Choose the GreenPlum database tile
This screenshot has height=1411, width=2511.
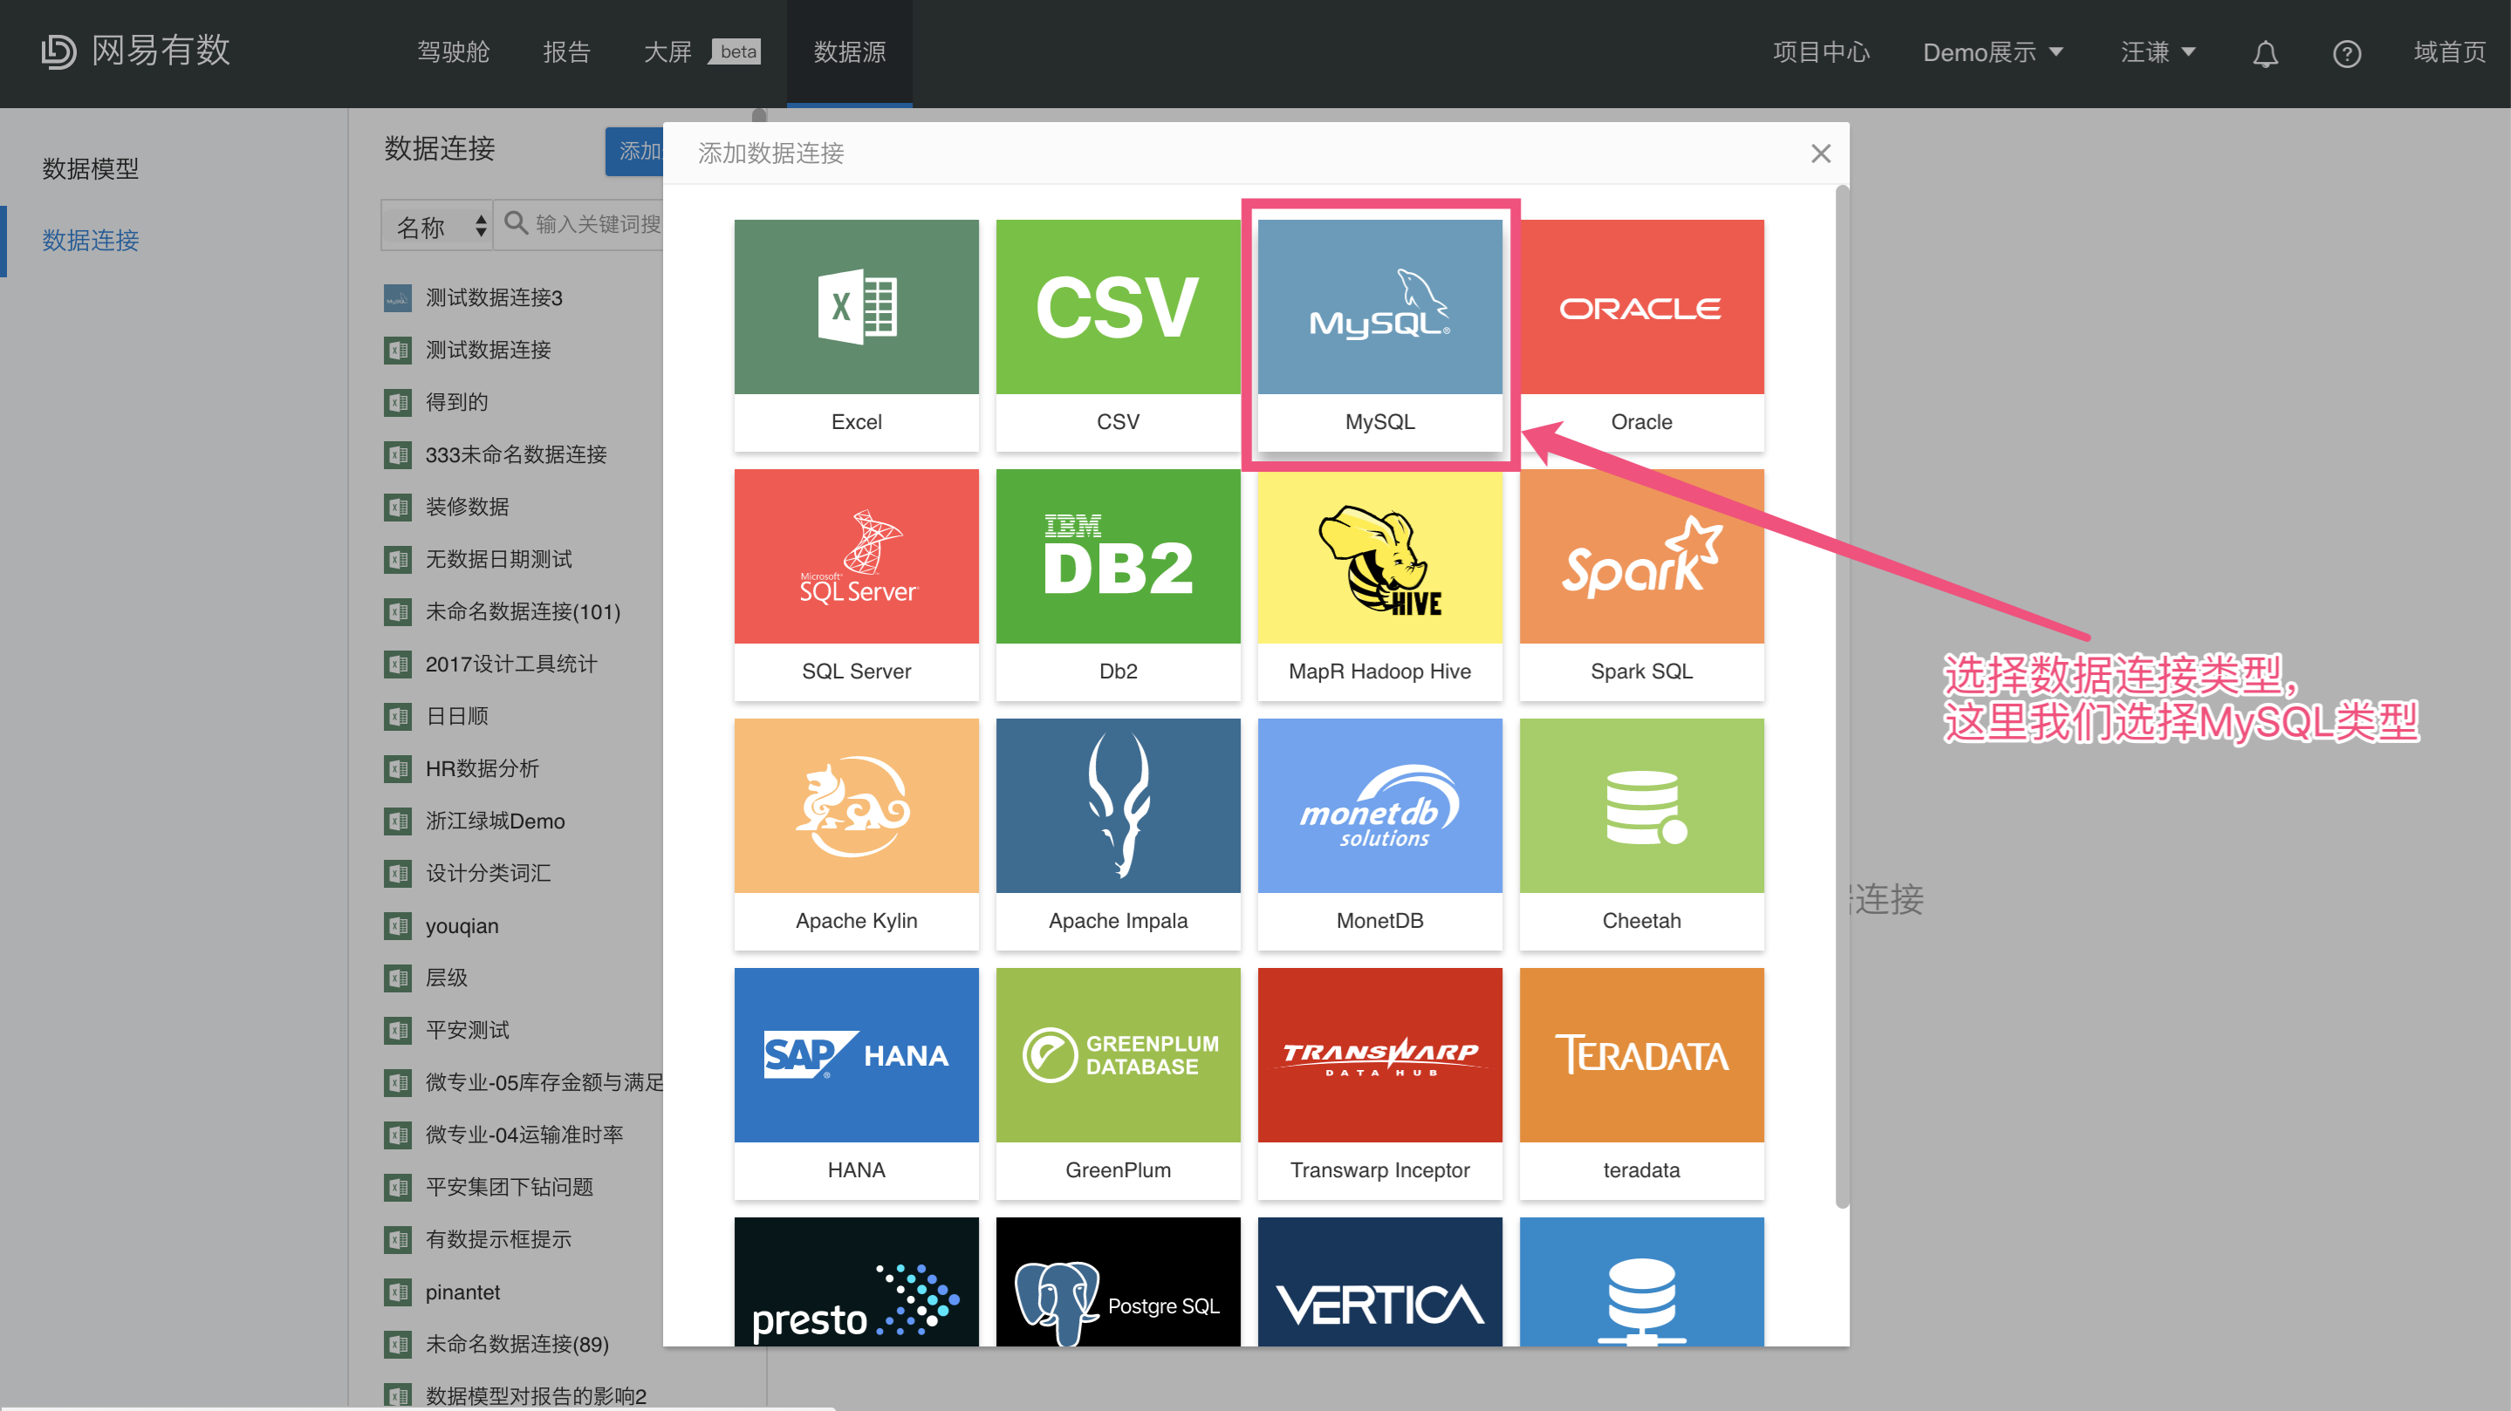pos(1118,1082)
